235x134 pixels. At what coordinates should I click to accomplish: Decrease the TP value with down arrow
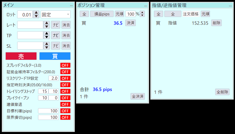tap(47, 37)
